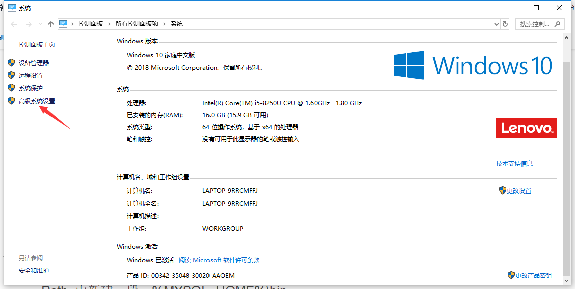The width and height of the screenshot is (575, 289).
Task: Open 技术支持信息 support link
Action: click(x=514, y=163)
